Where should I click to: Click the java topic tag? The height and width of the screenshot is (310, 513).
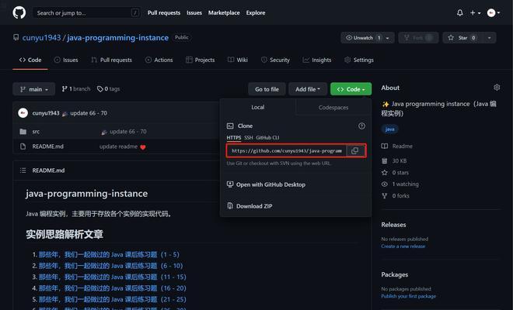pyautogui.click(x=389, y=129)
